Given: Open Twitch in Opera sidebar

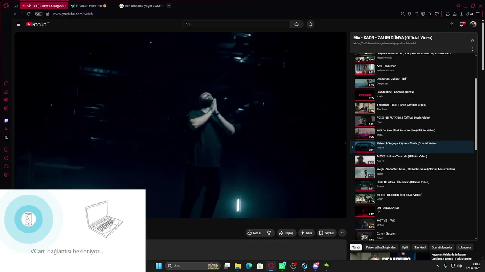Looking at the screenshot, I should (6, 121).
